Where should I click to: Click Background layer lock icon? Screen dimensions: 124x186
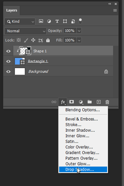point(106,71)
